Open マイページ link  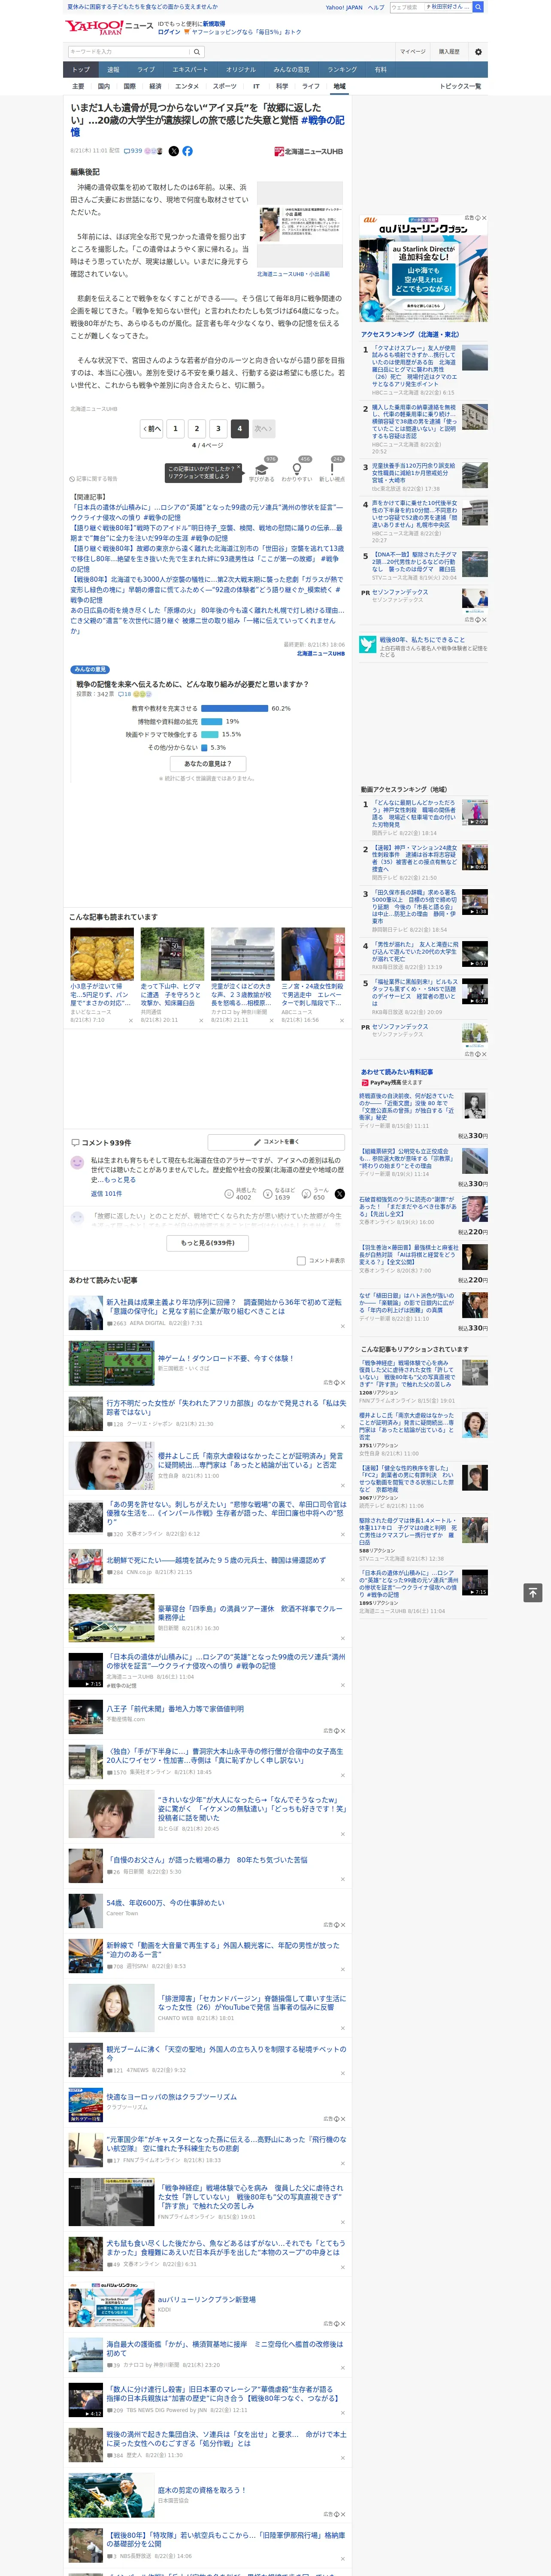[x=412, y=52]
